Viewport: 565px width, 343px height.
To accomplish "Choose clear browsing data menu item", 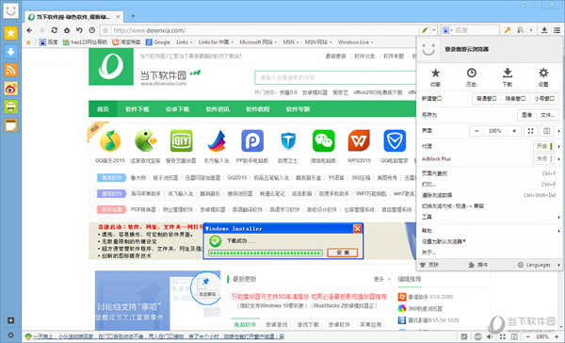I will tap(490, 195).
